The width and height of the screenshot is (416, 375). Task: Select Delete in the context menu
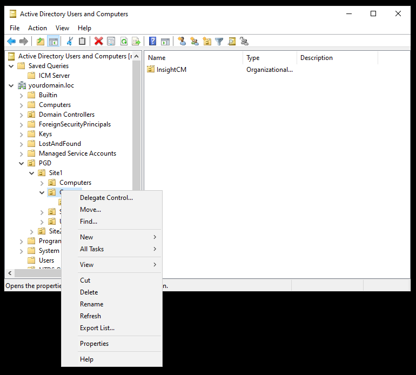[x=112, y=292]
